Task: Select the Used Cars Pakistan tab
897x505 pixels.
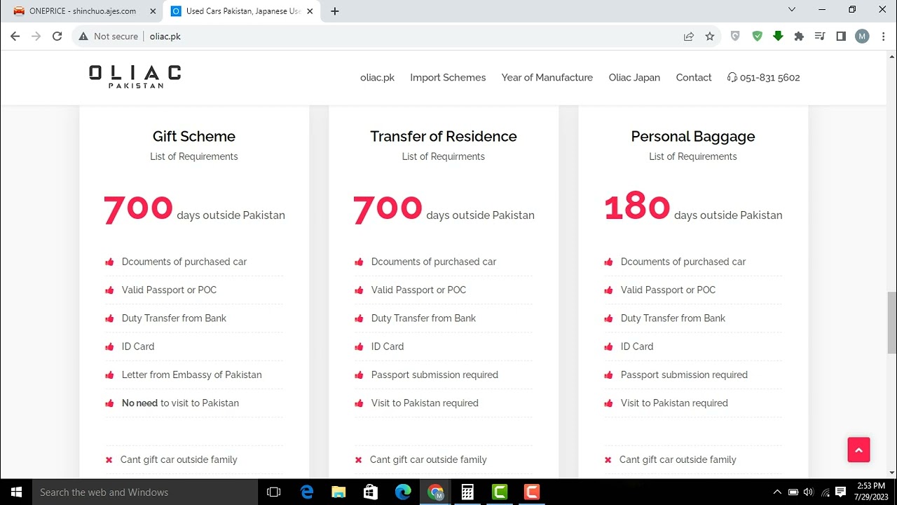Action: coord(242,11)
